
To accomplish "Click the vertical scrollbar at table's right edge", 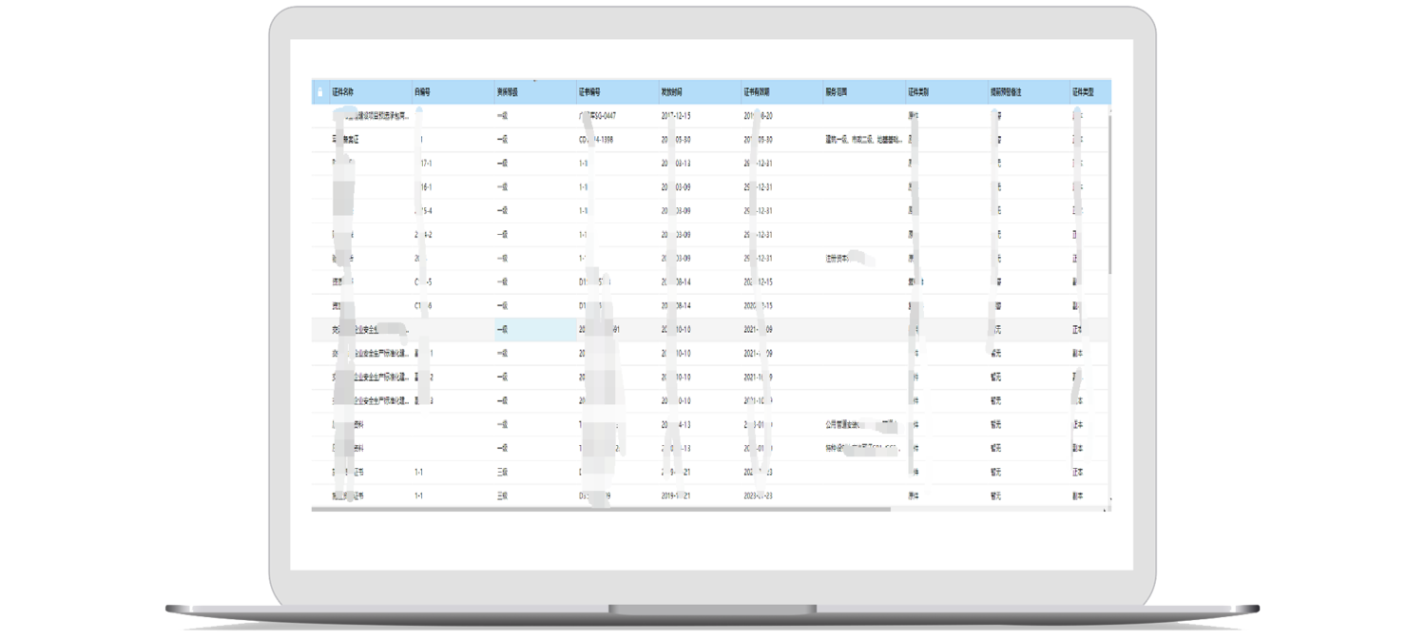I will [x=1108, y=190].
